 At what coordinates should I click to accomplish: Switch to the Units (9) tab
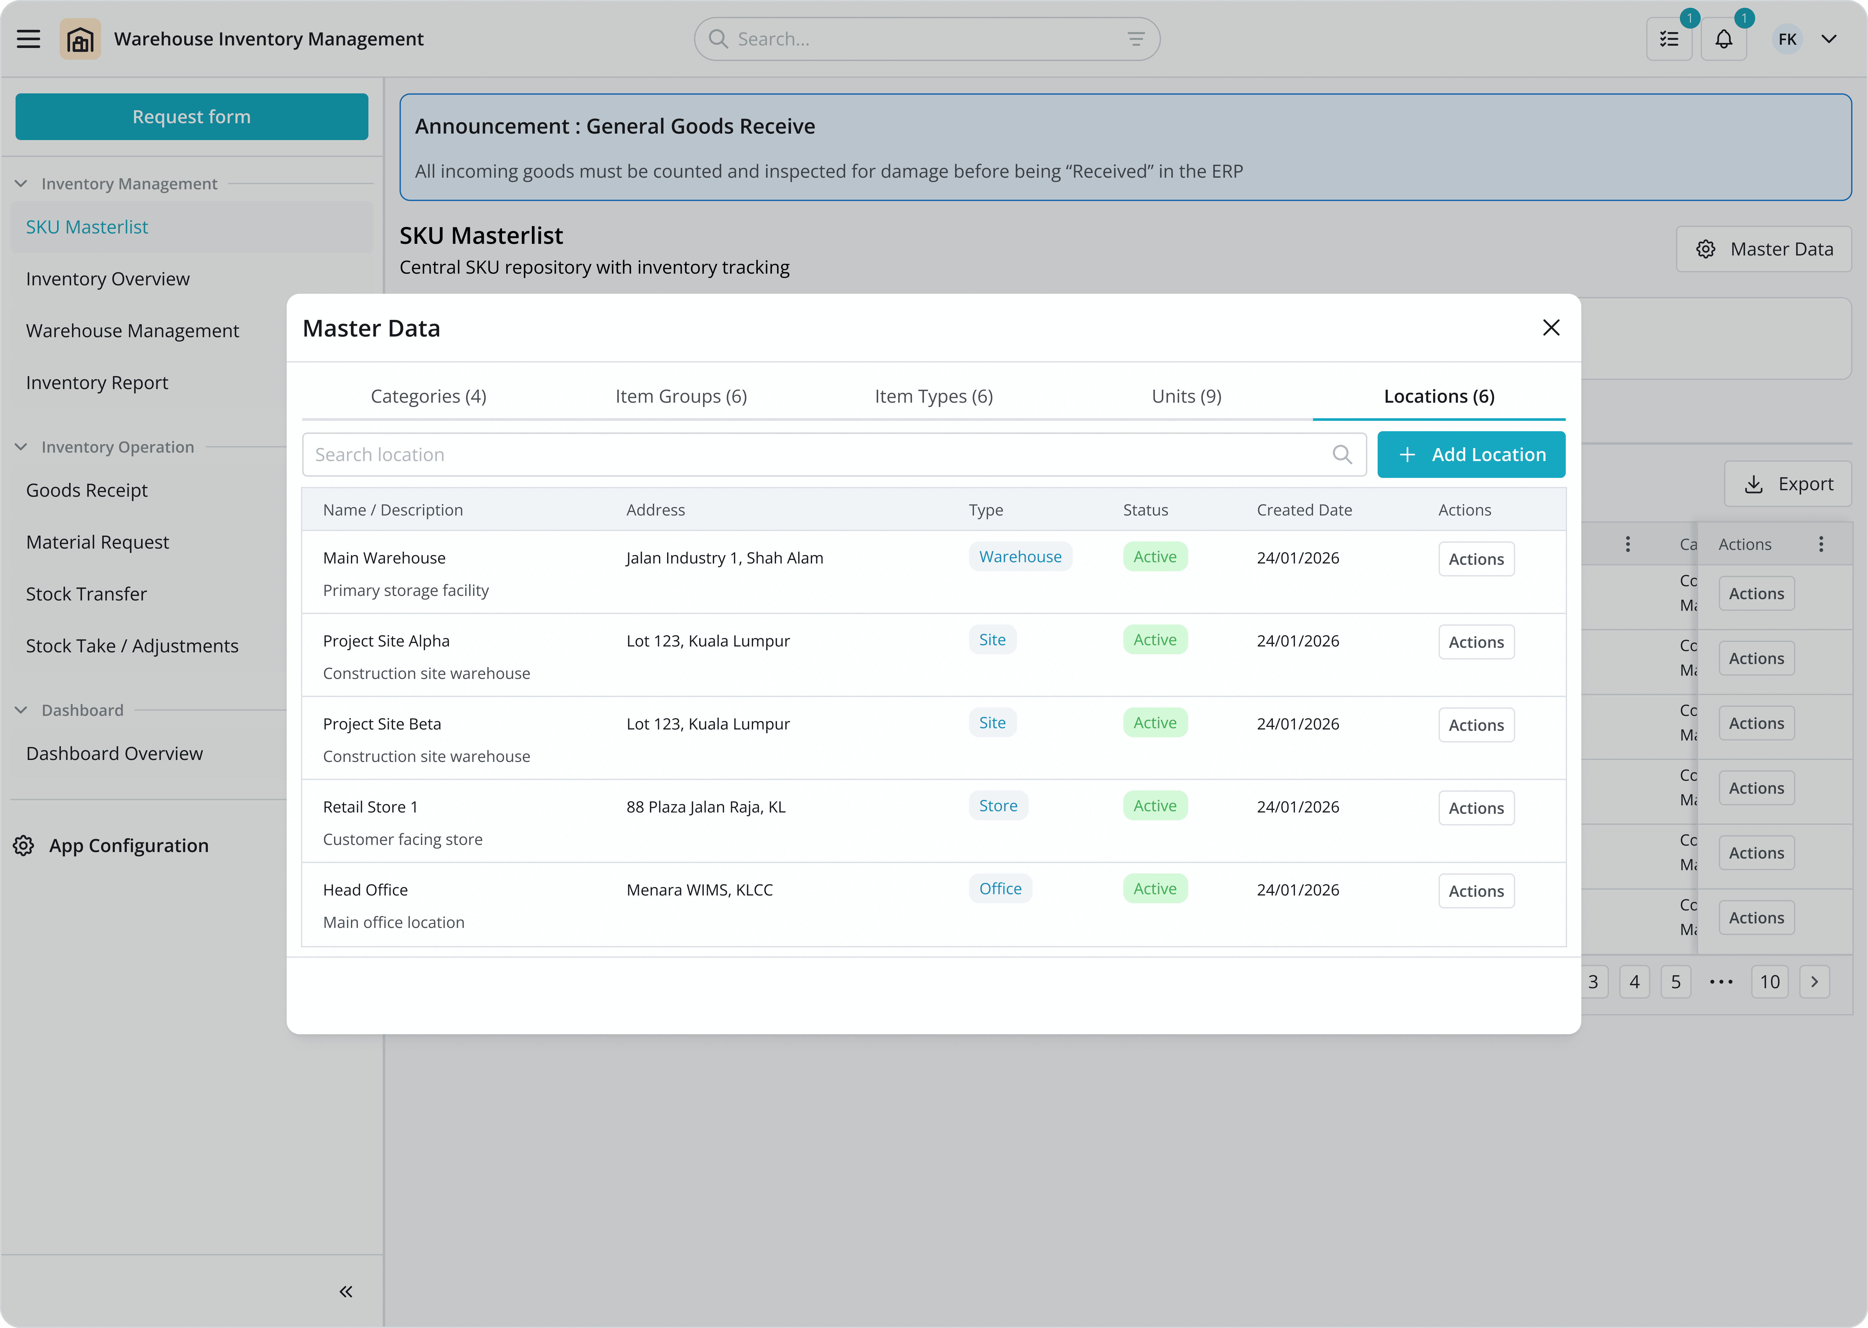(x=1186, y=397)
